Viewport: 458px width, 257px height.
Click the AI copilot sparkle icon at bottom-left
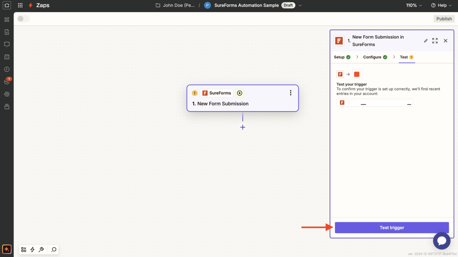click(7, 249)
